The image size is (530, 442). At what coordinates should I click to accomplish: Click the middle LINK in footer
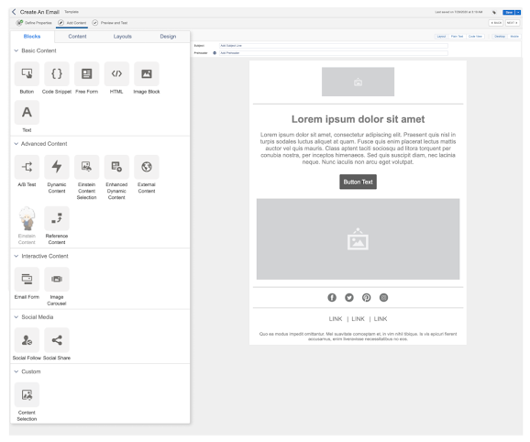coord(358,319)
